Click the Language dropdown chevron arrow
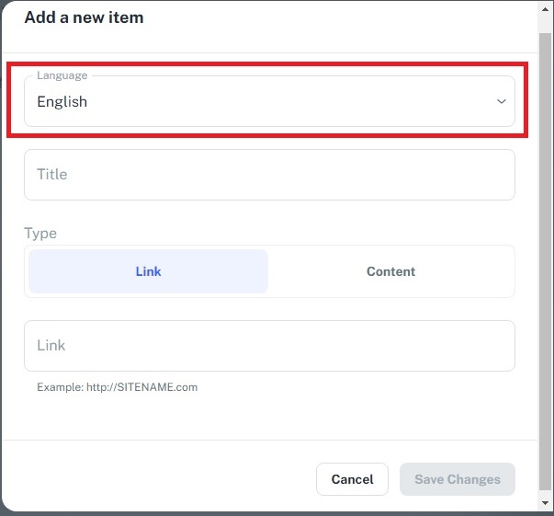 pos(501,101)
